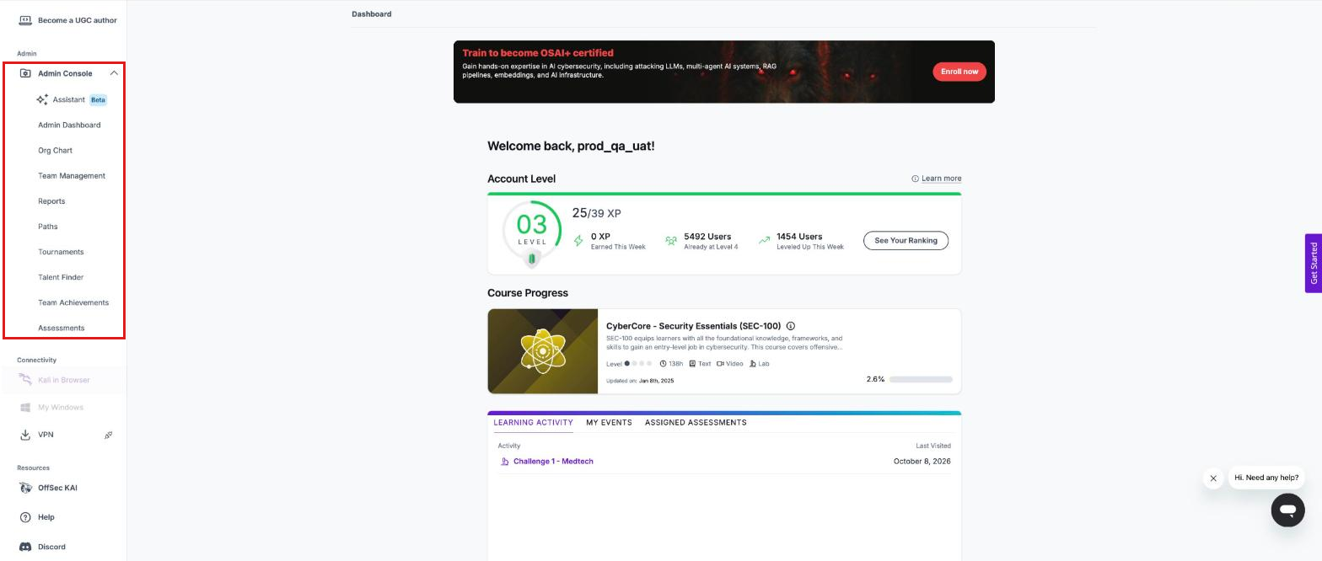Viewport: 1322px width, 561px height.
Task: Click the Level 03 progress ring
Action: [532, 230]
